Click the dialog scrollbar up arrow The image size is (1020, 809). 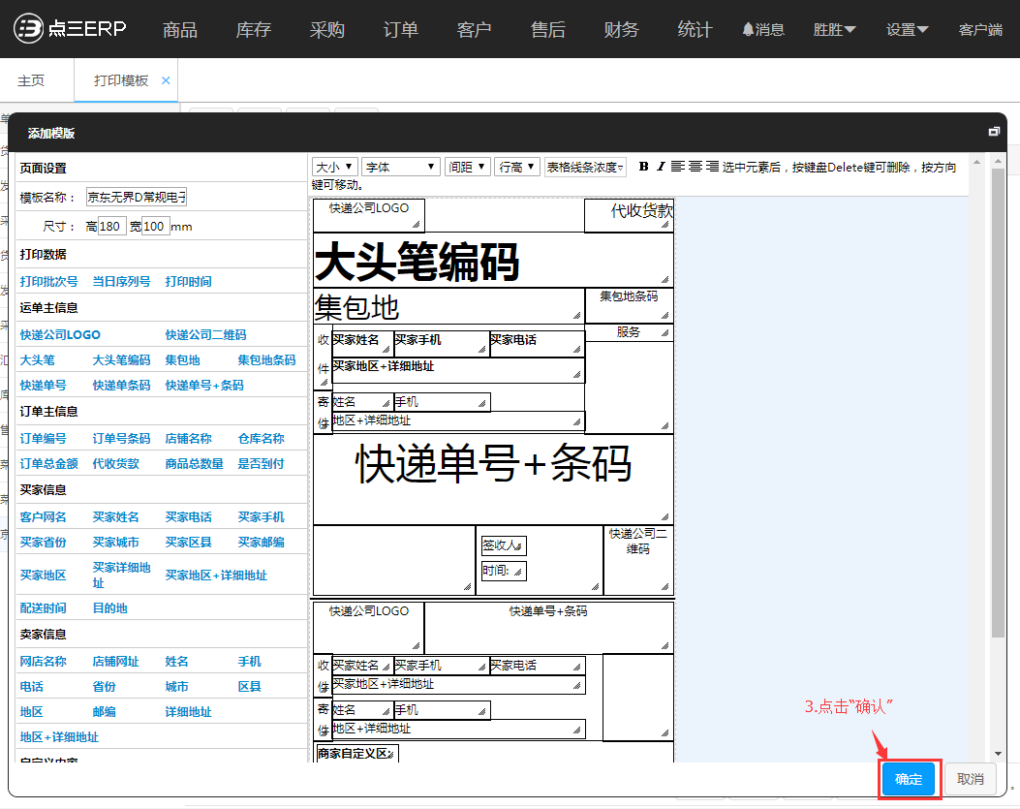point(998,160)
